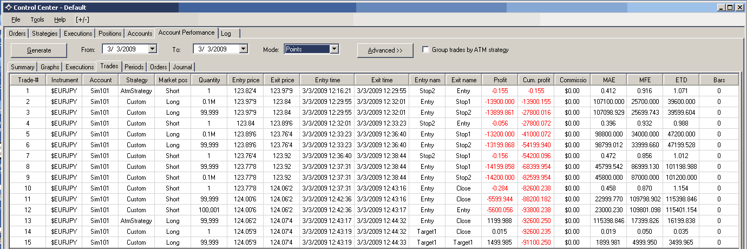Click the Generate button
747x249 pixels.
(x=39, y=50)
